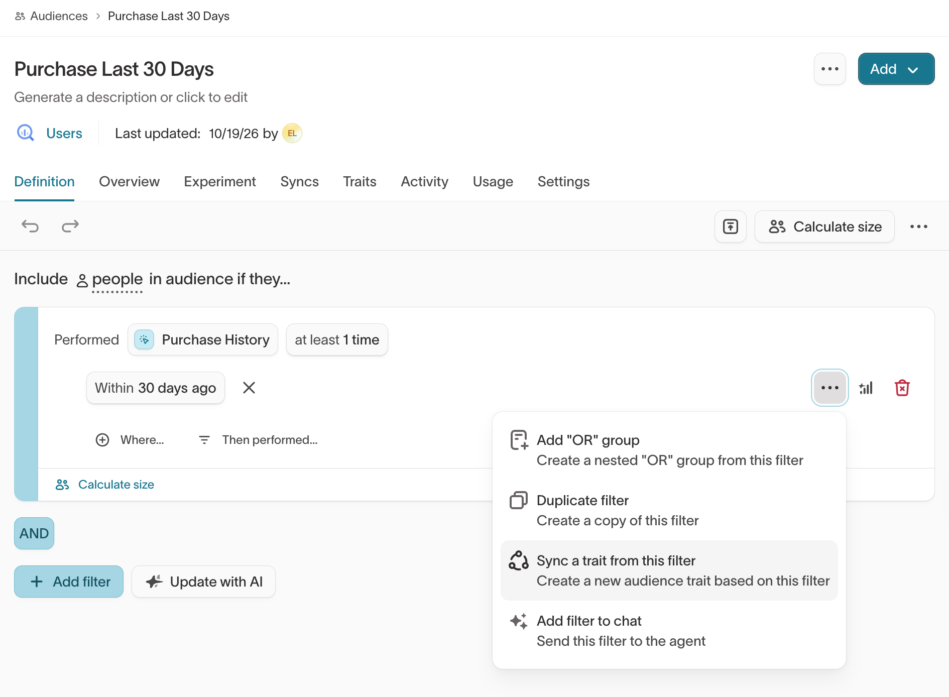Go to the Usage tab

493,181
